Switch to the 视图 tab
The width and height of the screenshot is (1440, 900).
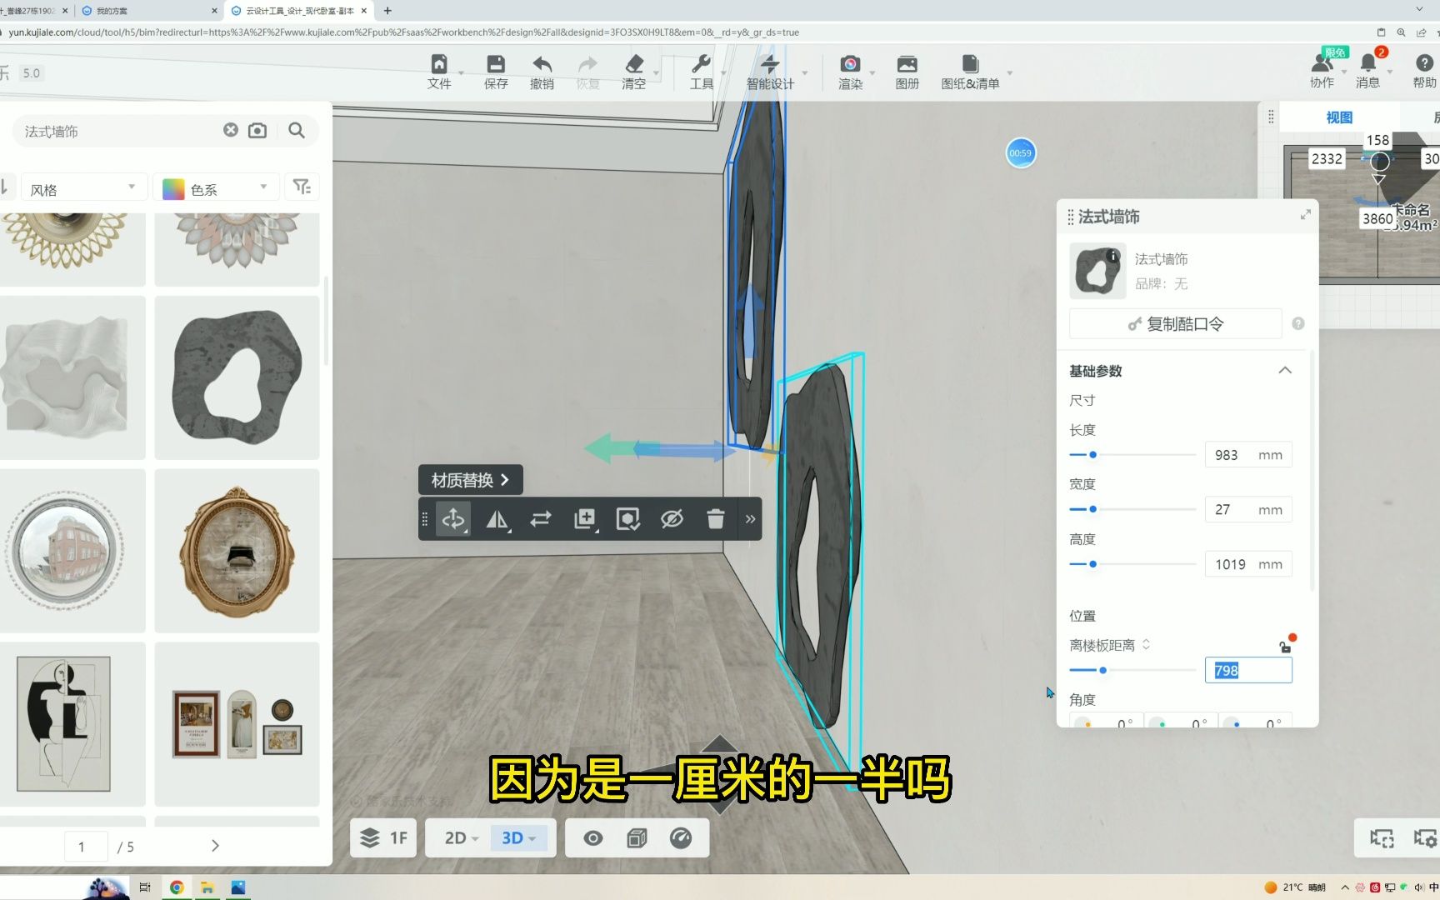[1339, 117]
